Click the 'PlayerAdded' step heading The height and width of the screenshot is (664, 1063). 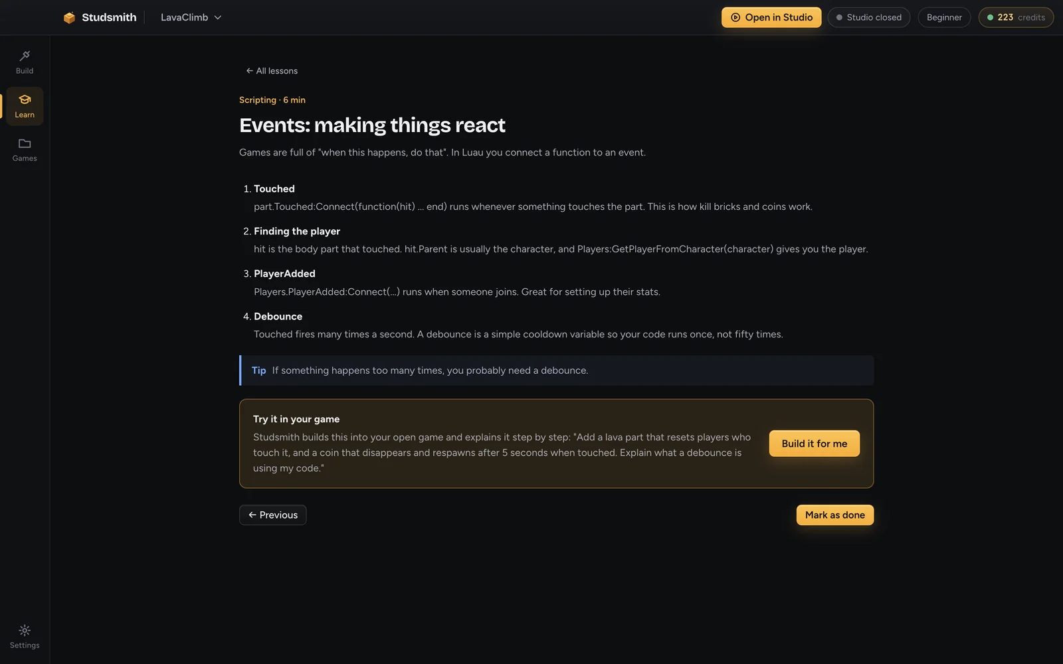tap(284, 274)
